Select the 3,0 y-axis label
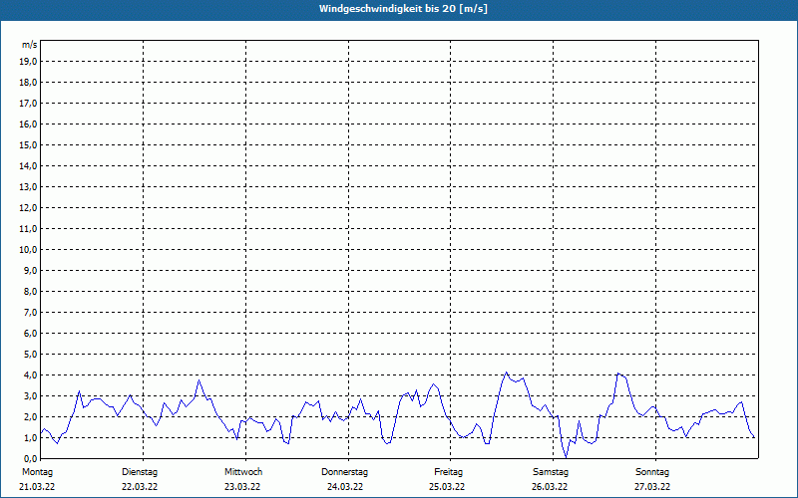This screenshot has width=798, height=498. click(30, 395)
